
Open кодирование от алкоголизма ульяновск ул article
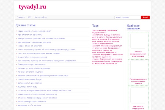pos(37,94)
